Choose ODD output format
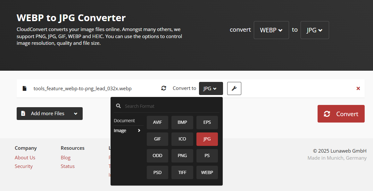This screenshot has width=373, height=191. tap(157, 155)
